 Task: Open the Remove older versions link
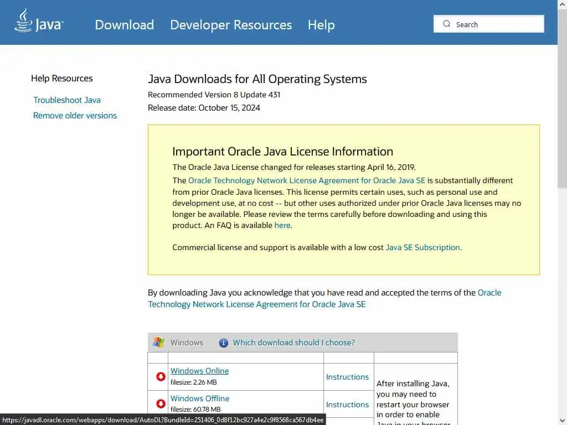(75, 116)
